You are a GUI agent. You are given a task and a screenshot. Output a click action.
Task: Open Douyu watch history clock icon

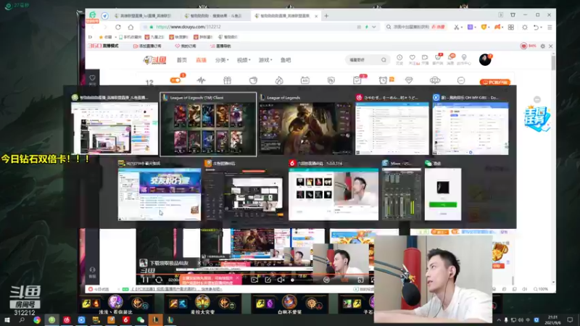(x=399, y=59)
